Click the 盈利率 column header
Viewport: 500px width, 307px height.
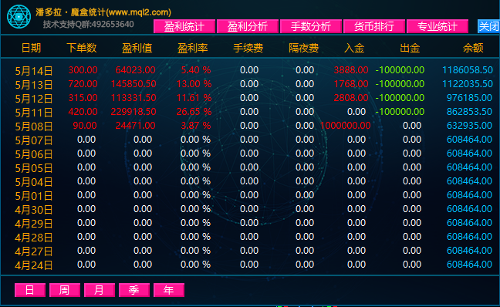[x=193, y=48]
